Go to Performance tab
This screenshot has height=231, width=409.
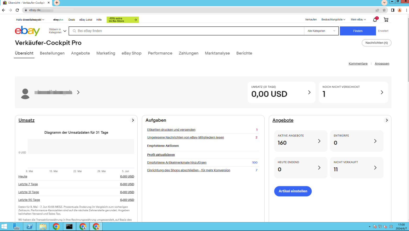[x=160, y=53]
